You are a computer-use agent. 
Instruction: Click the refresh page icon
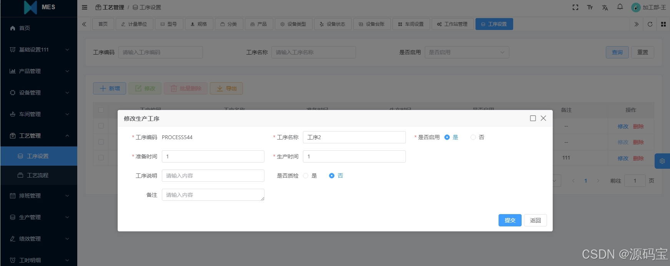[x=650, y=24]
